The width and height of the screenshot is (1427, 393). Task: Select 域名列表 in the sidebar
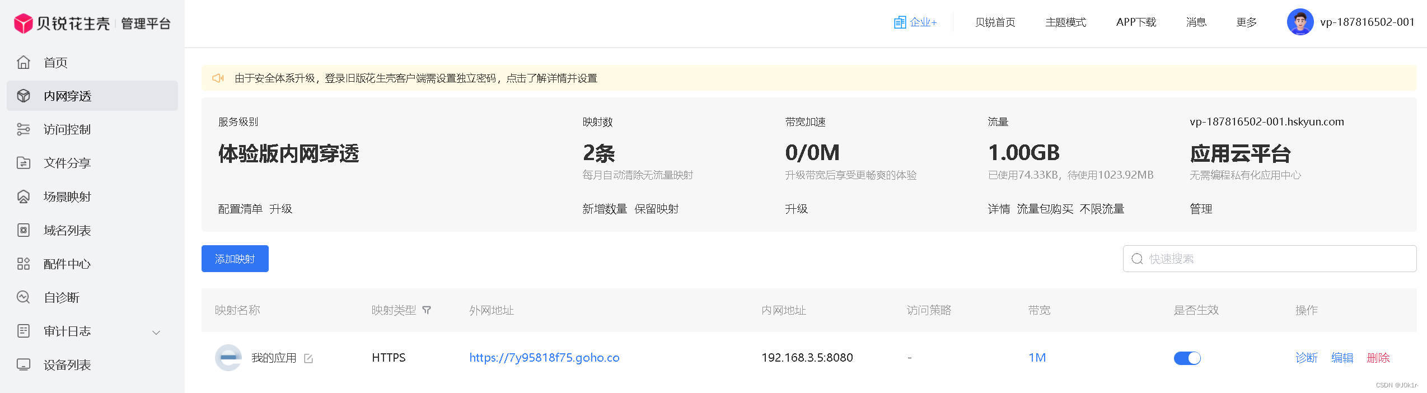tap(92, 230)
